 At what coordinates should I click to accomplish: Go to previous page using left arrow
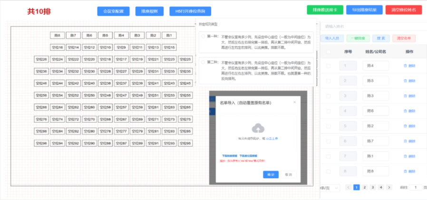(x=348, y=188)
